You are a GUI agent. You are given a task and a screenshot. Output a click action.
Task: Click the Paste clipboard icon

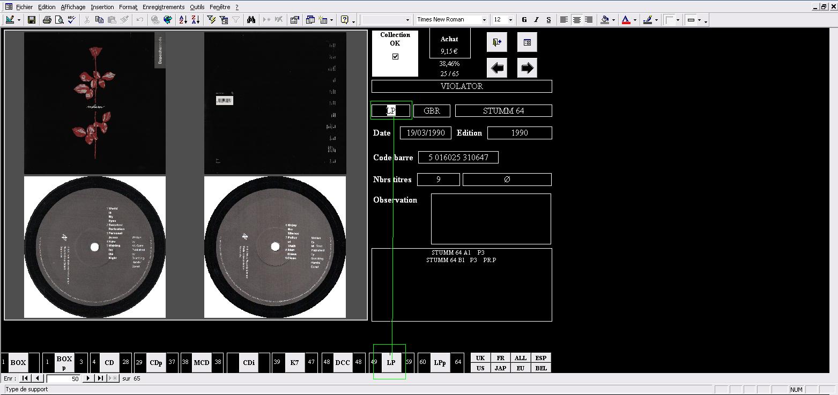112,20
